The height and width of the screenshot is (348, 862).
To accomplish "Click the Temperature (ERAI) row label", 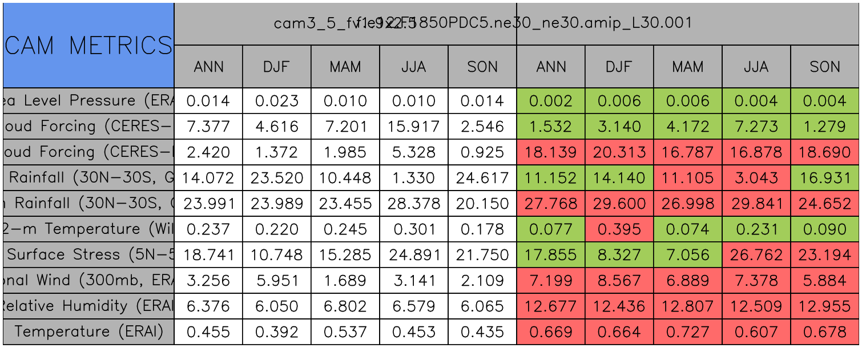I will click(x=88, y=331).
